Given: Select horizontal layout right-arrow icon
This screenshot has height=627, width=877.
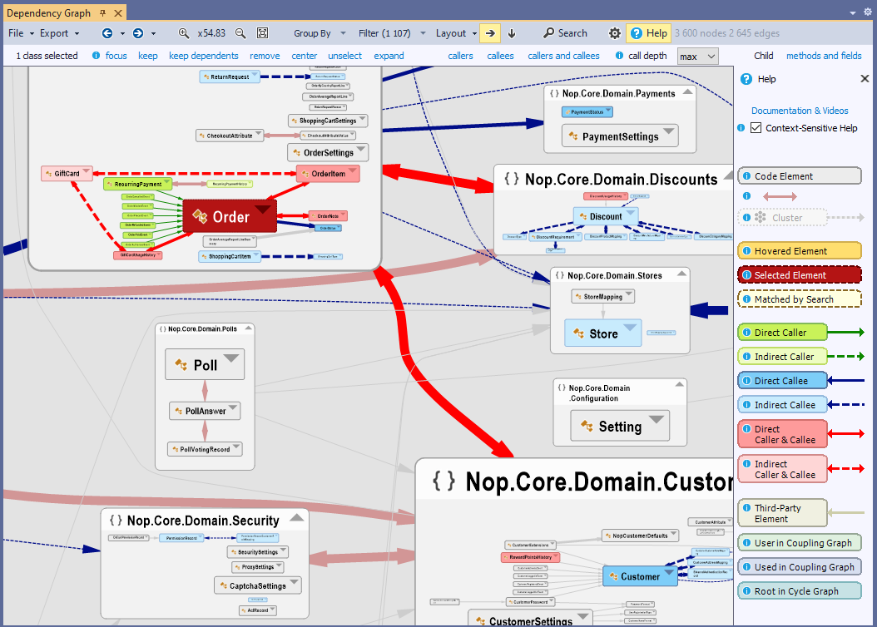Looking at the screenshot, I should coord(491,33).
